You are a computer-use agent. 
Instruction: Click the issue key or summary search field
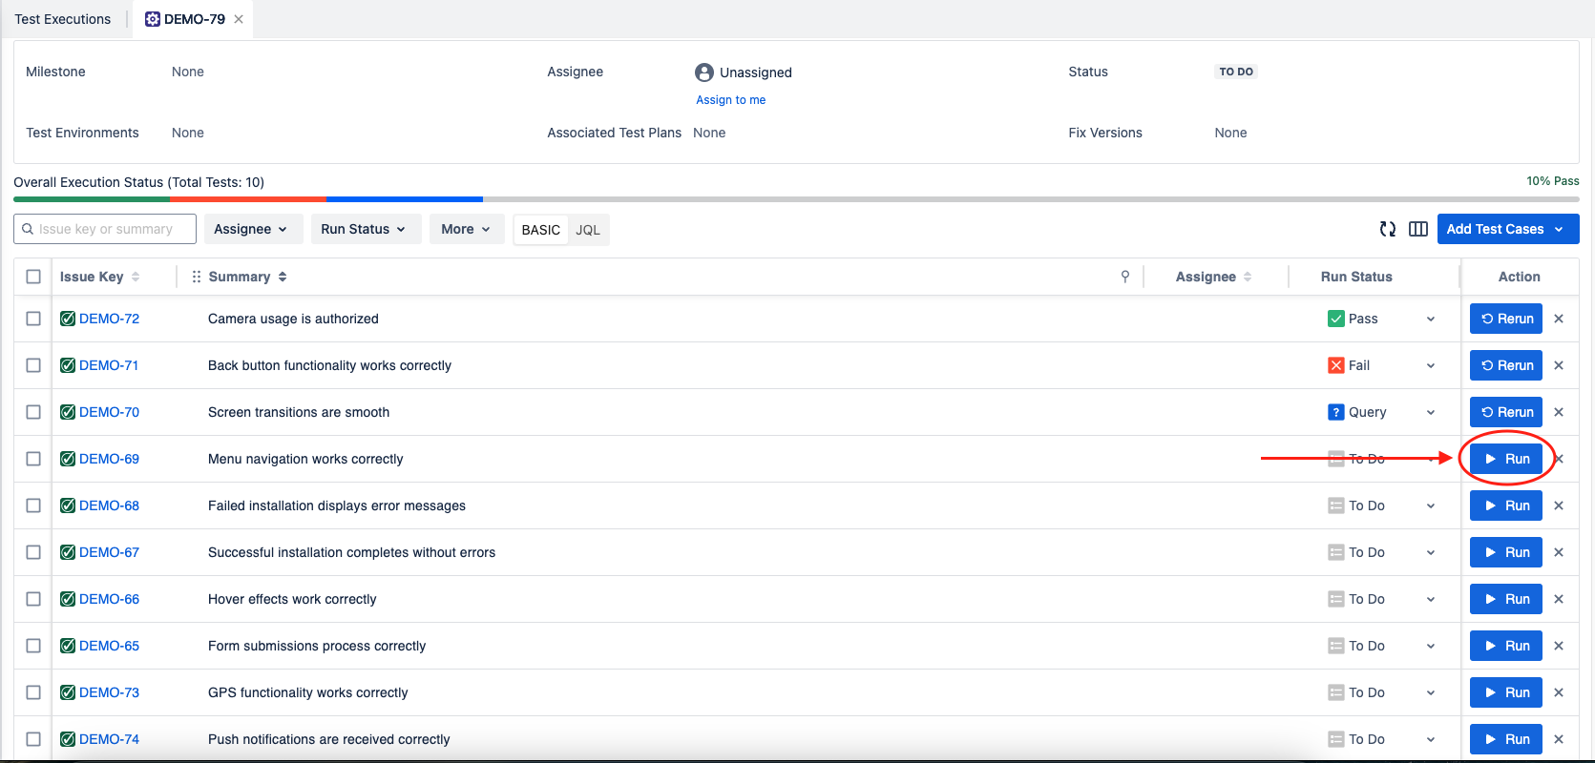[x=105, y=229]
